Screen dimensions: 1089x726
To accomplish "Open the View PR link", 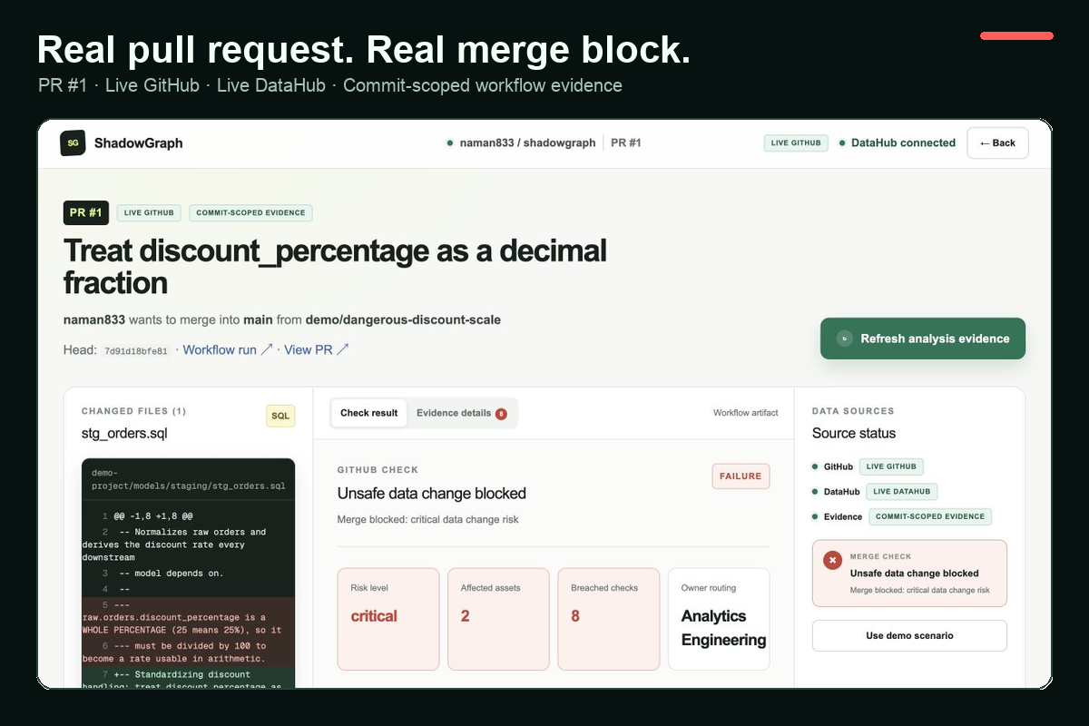I will tap(317, 349).
